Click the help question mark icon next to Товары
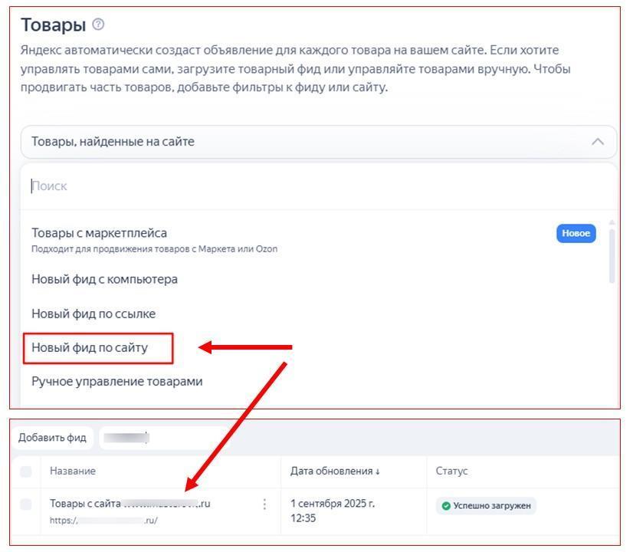This screenshot has width=633, height=552. click(x=98, y=25)
